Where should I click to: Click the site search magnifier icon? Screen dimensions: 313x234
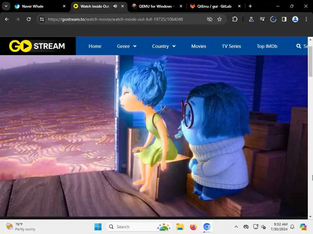point(299,46)
